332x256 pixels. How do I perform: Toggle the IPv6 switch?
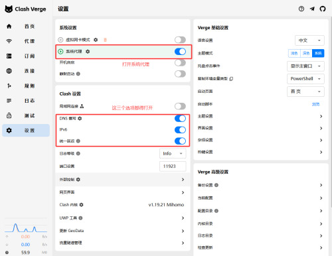tap(180, 130)
